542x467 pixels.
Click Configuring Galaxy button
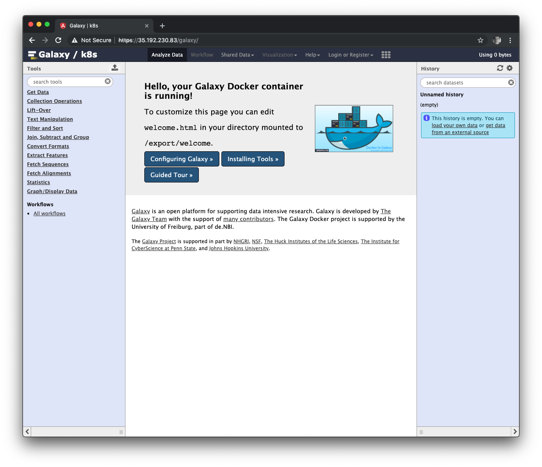point(182,159)
